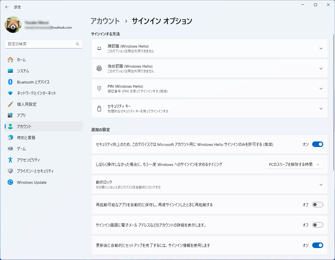Viewport: 335px width, 260px height.
Task: Enable 再起動可能なアプリを自動的に保存 toggle
Action: (317, 205)
